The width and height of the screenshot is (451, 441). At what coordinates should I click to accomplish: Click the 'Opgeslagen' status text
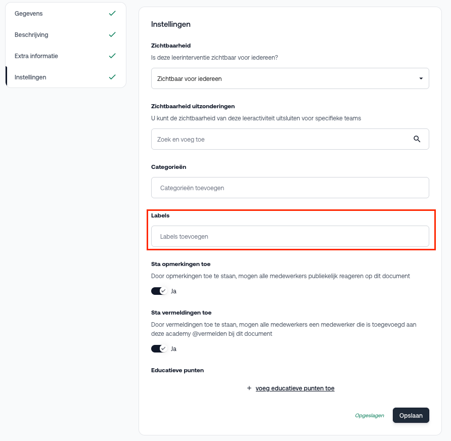[x=370, y=416]
